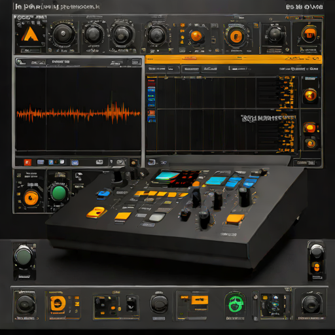Click rectangular button at right end of waveform header
The width and height of the screenshot is (335, 335).
coord(136,62)
